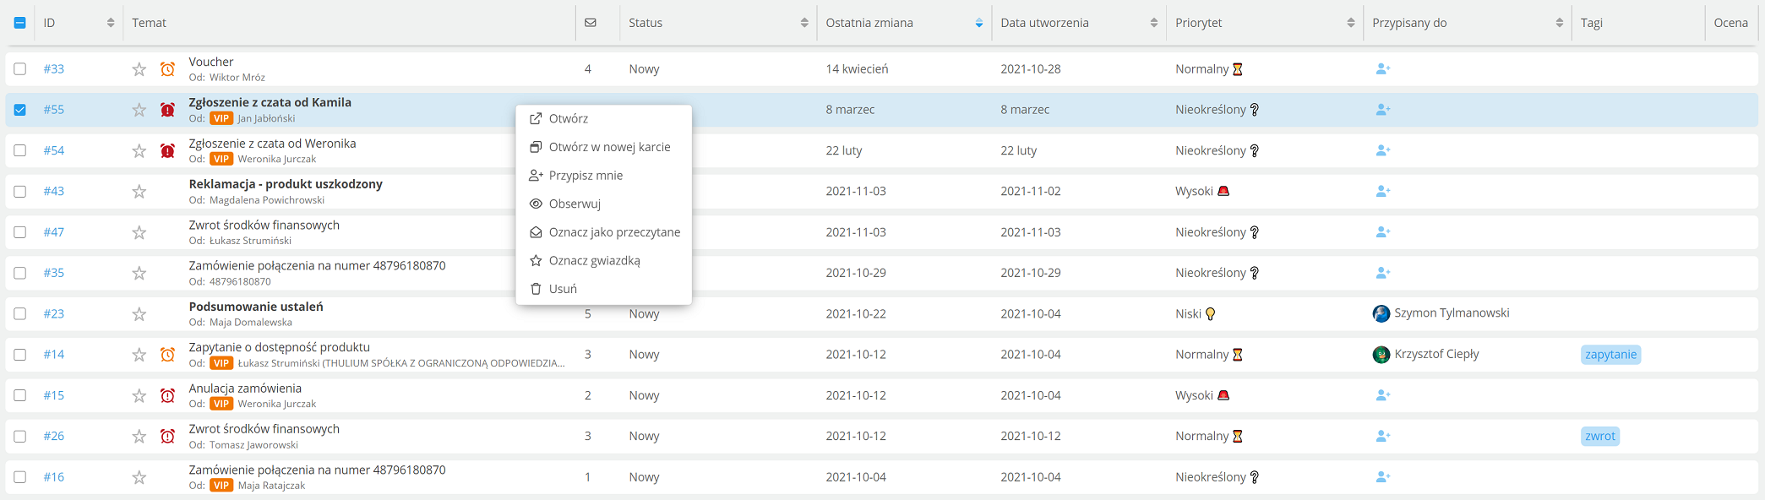Star the Voucher ticket #33
The width and height of the screenshot is (1765, 500).
[139, 69]
